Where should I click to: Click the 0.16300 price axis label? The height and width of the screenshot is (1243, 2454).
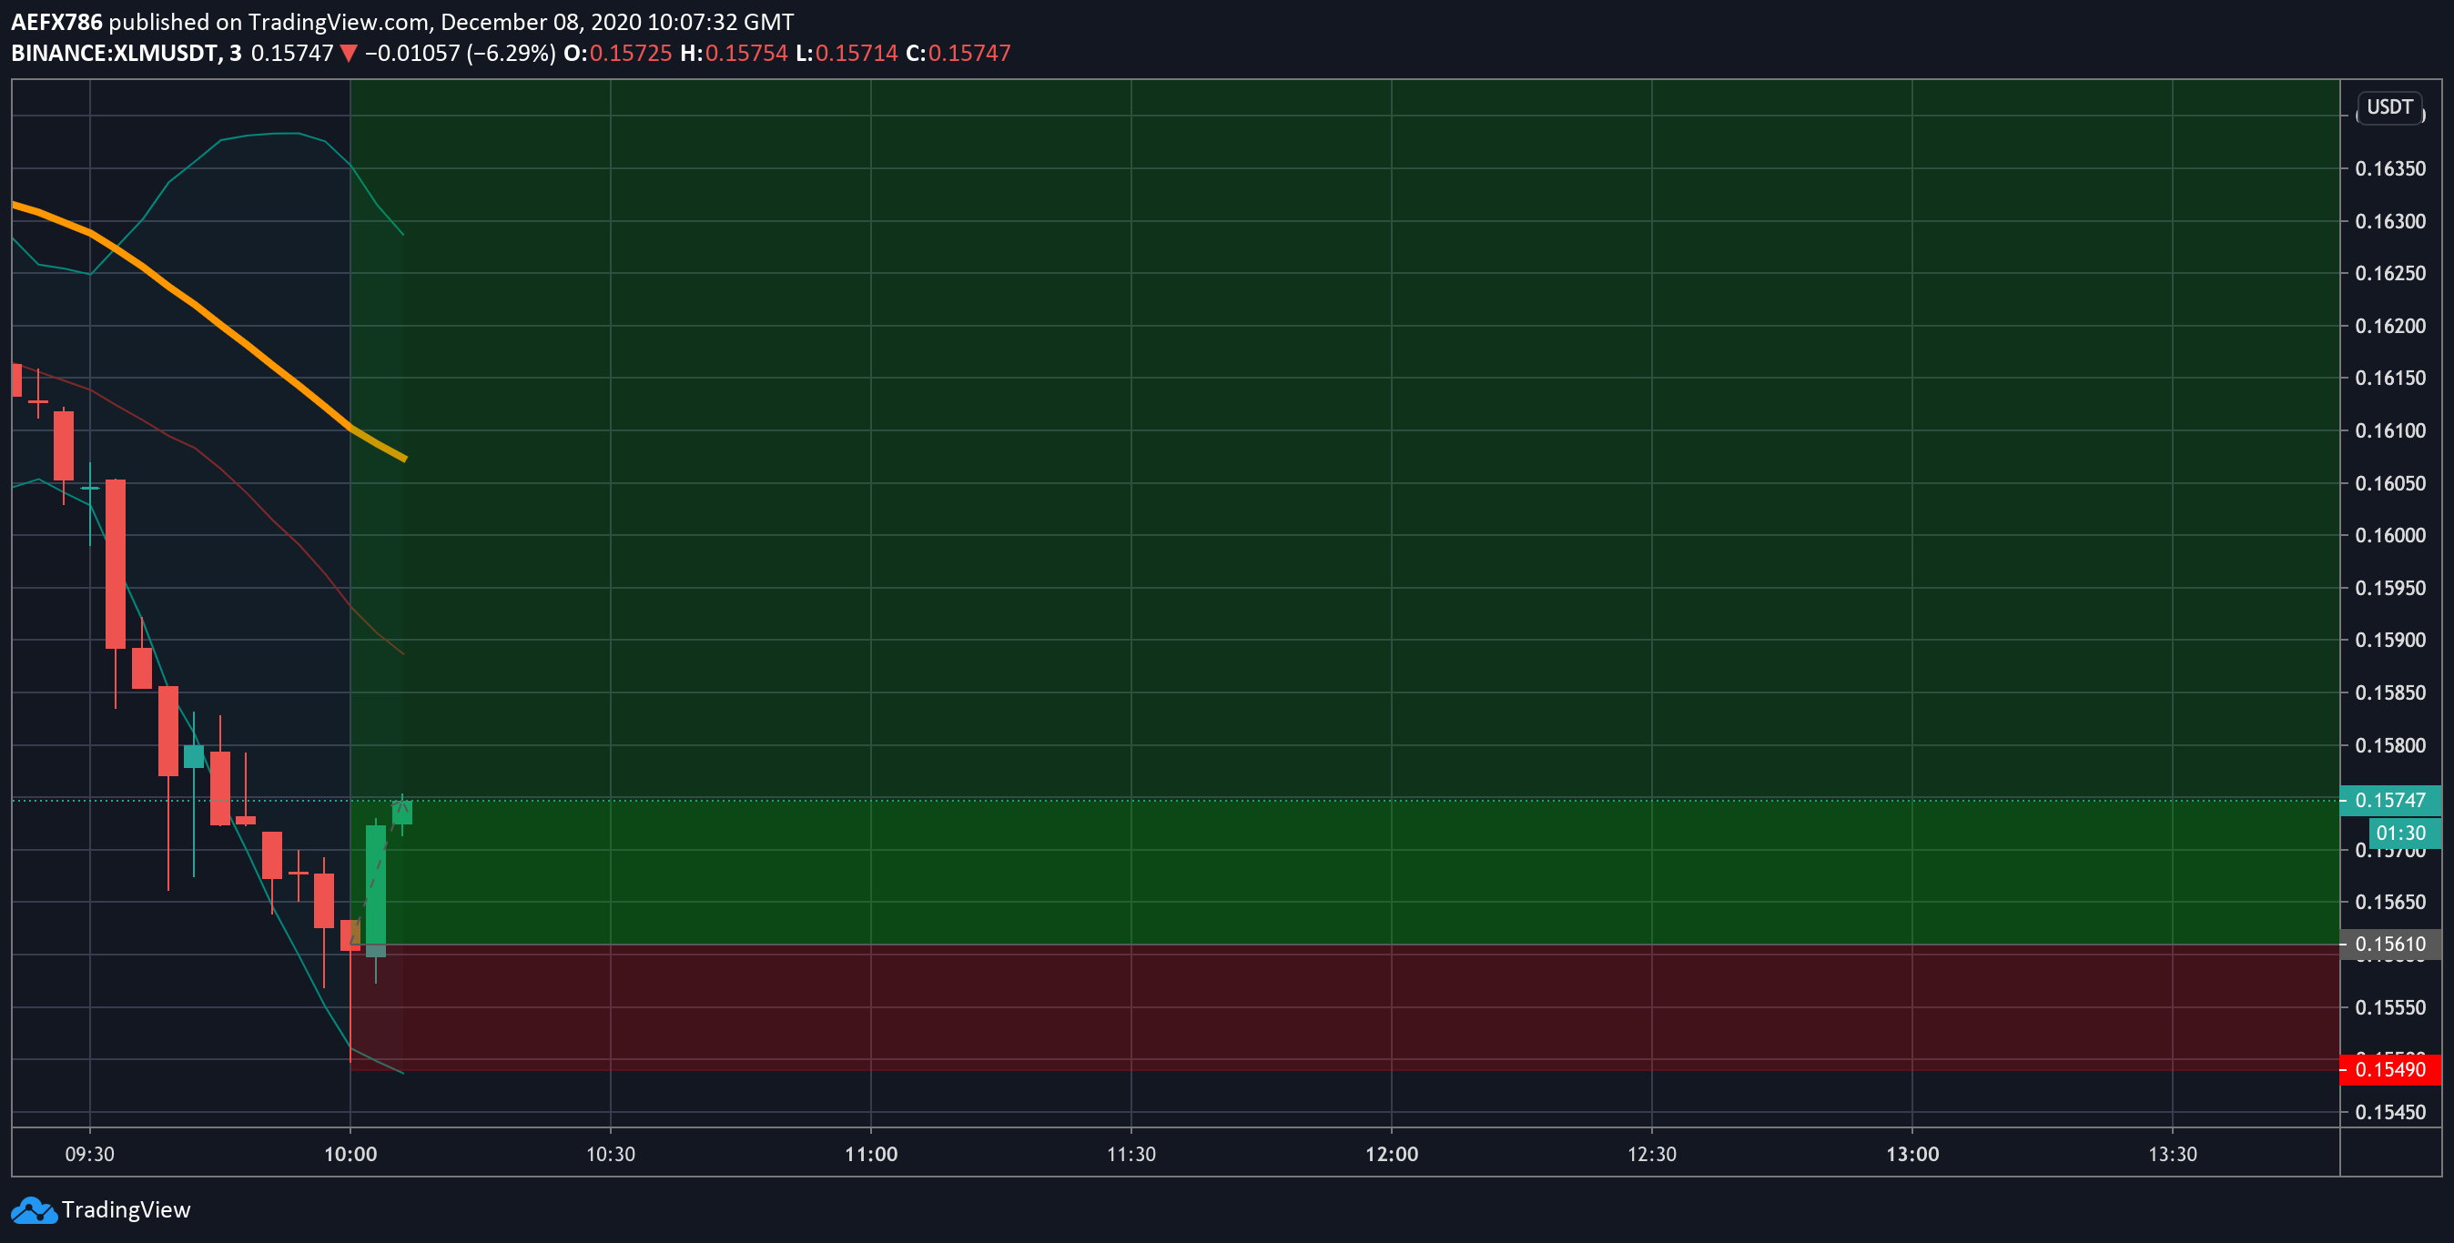[x=2390, y=221]
